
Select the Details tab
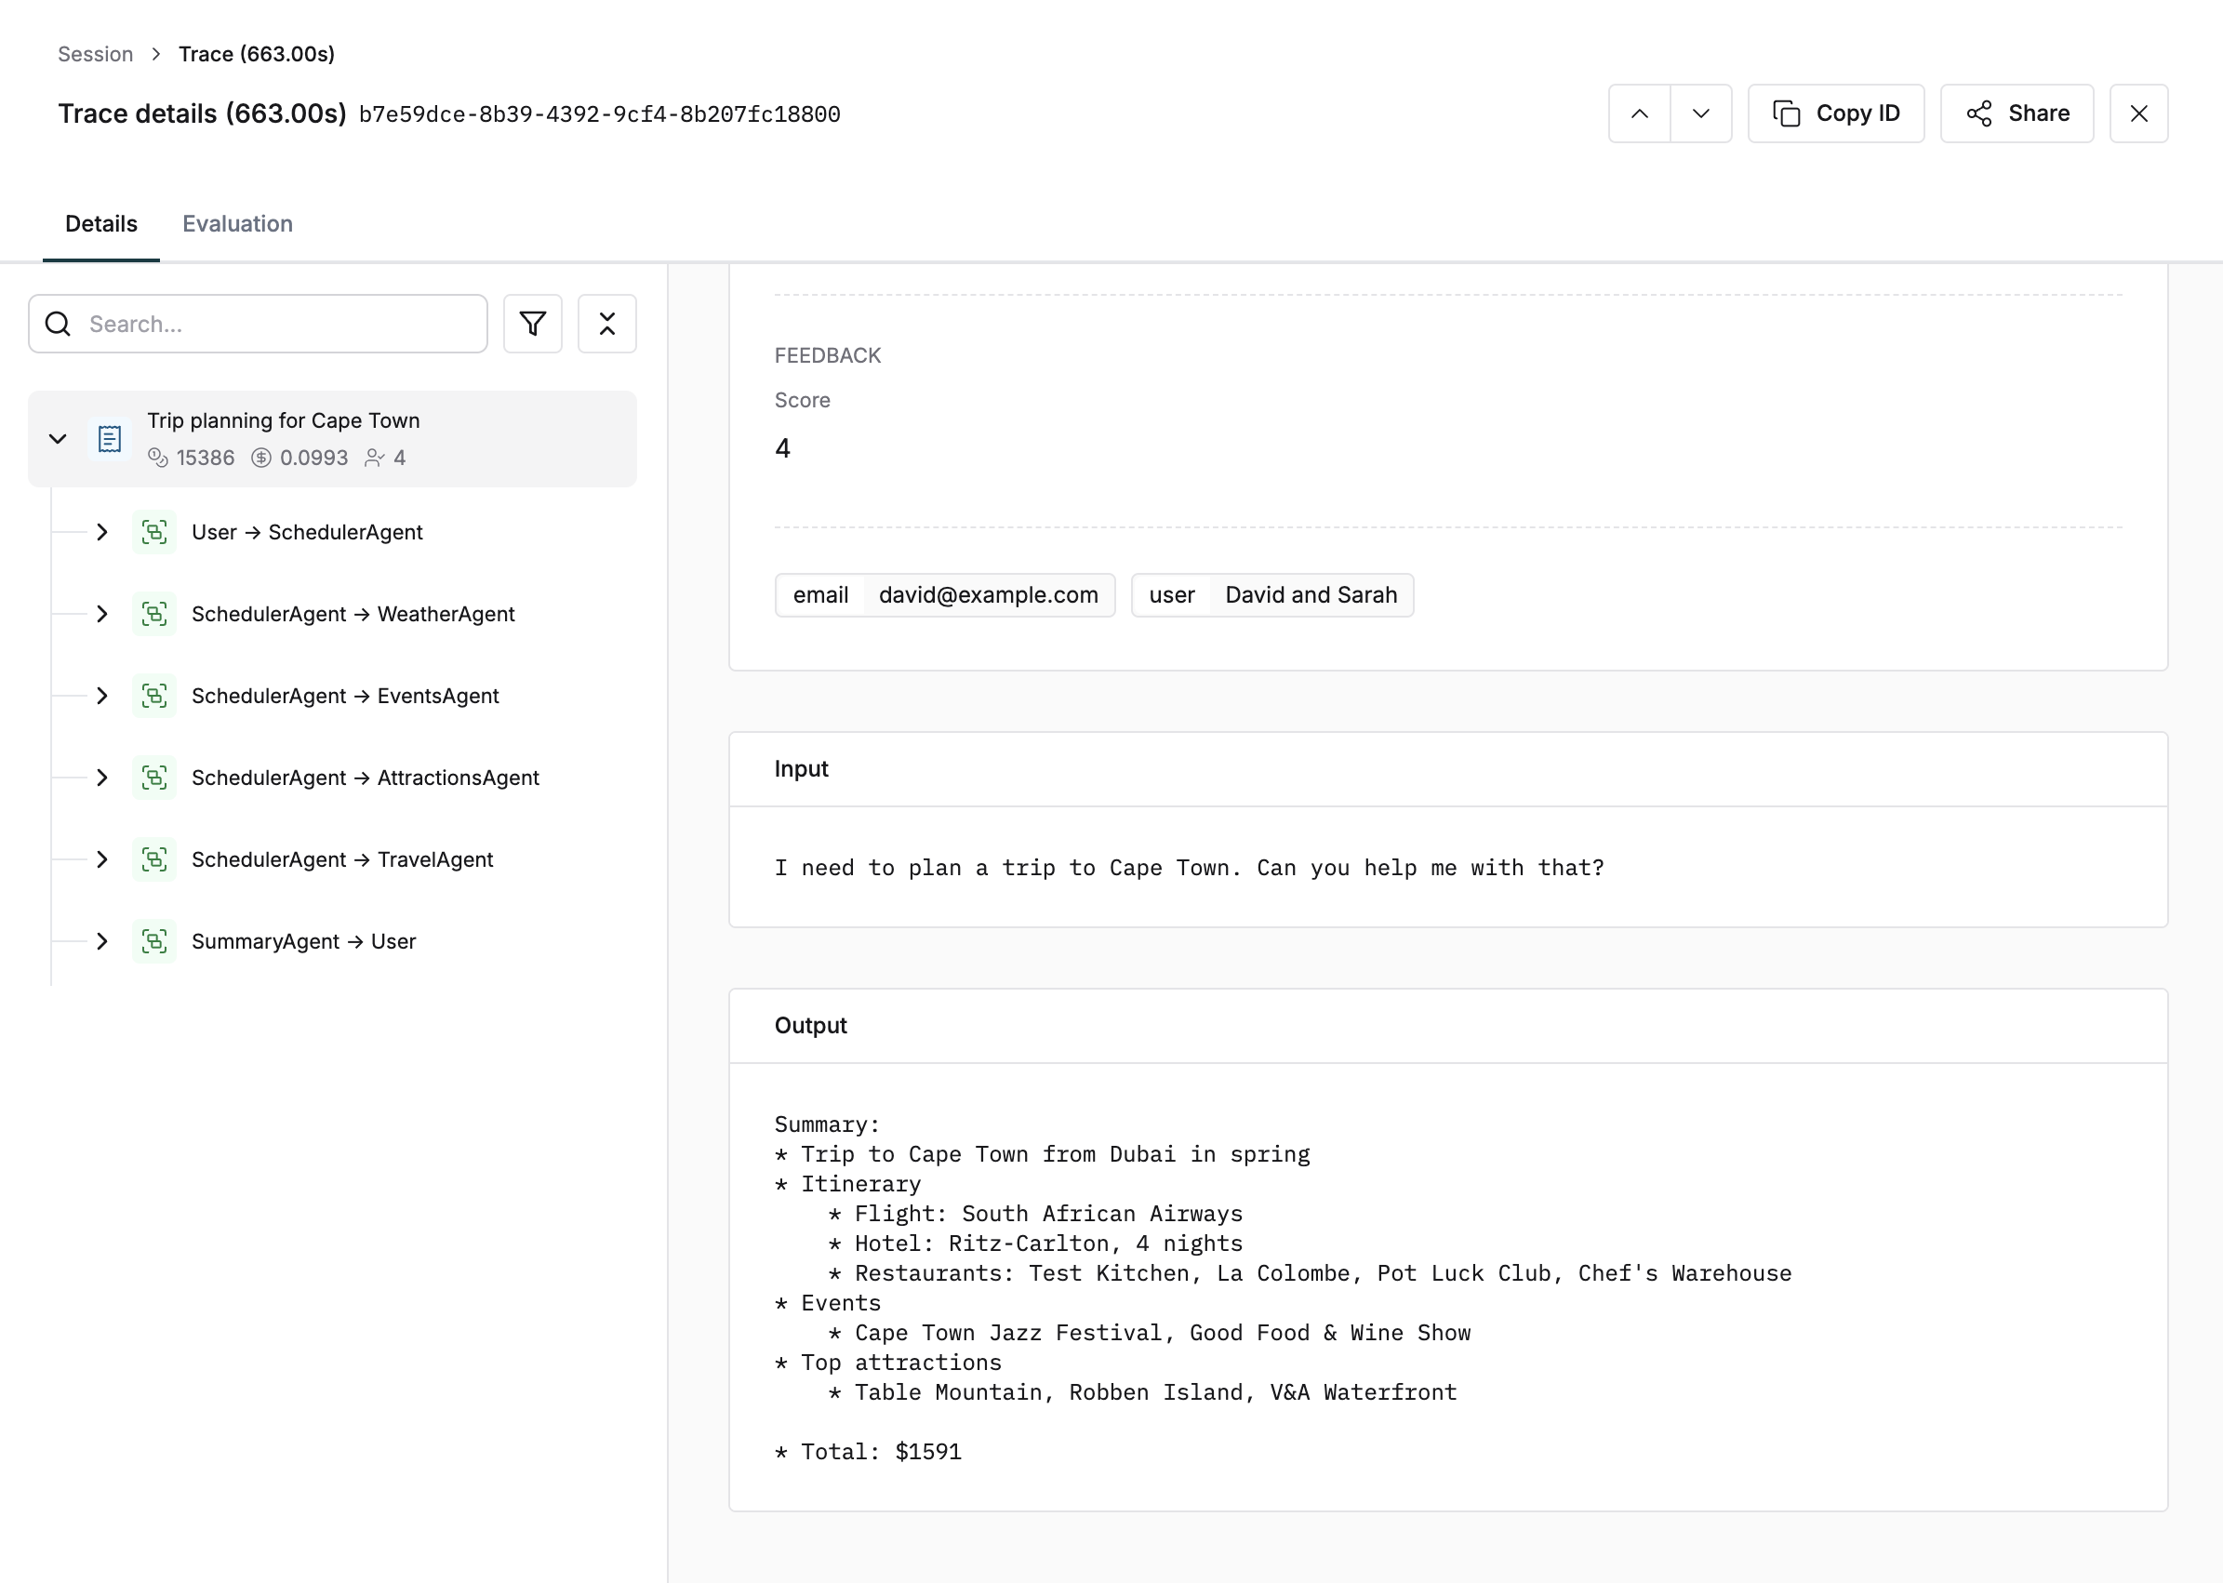[x=101, y=224]
